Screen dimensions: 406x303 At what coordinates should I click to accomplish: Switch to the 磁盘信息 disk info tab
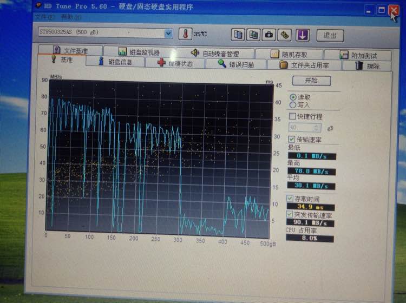pos(115,62)
